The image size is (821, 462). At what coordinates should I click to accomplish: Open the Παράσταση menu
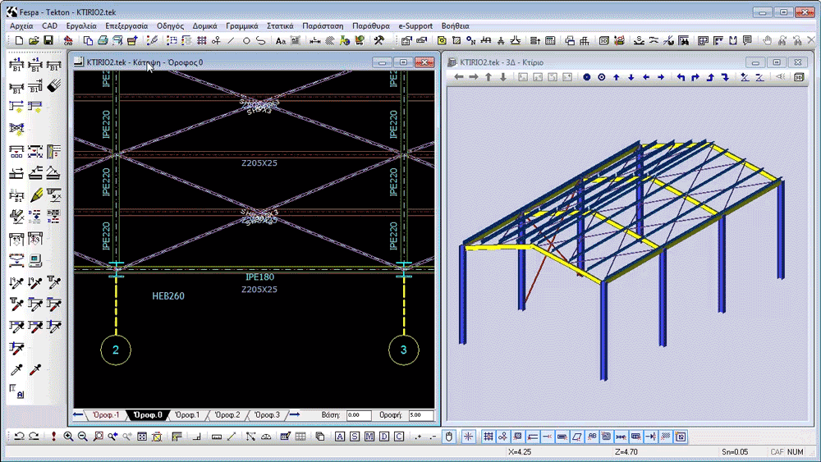[323, 25]
